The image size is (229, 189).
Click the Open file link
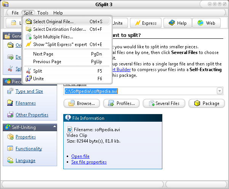pos(80,156)
